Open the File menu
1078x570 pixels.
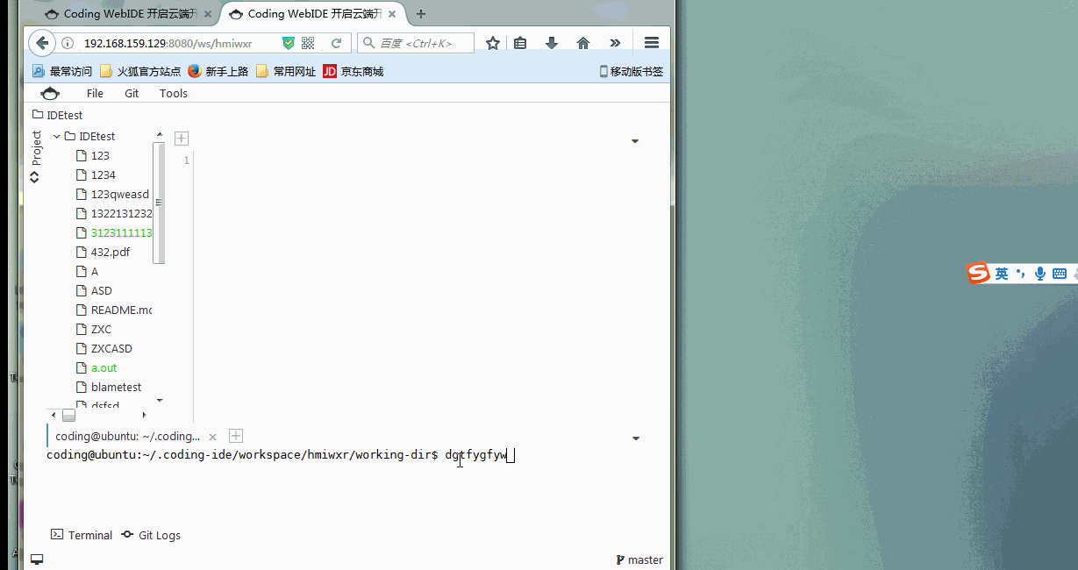[95, 93]
